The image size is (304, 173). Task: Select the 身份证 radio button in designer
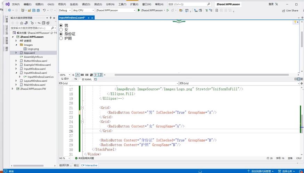point(61,34)
